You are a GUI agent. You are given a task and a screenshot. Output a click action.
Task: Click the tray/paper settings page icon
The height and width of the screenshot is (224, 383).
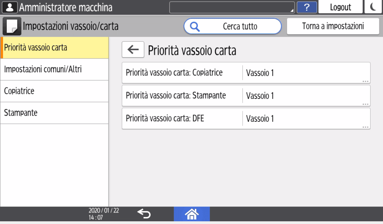tap(12, 26)
